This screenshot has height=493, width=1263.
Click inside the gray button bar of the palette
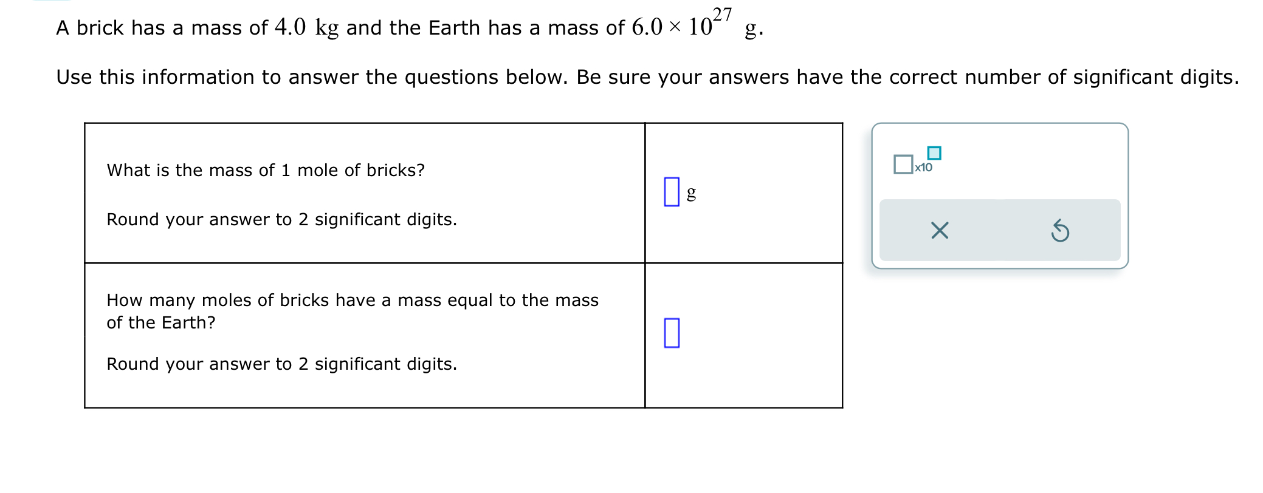point(1000,231)
